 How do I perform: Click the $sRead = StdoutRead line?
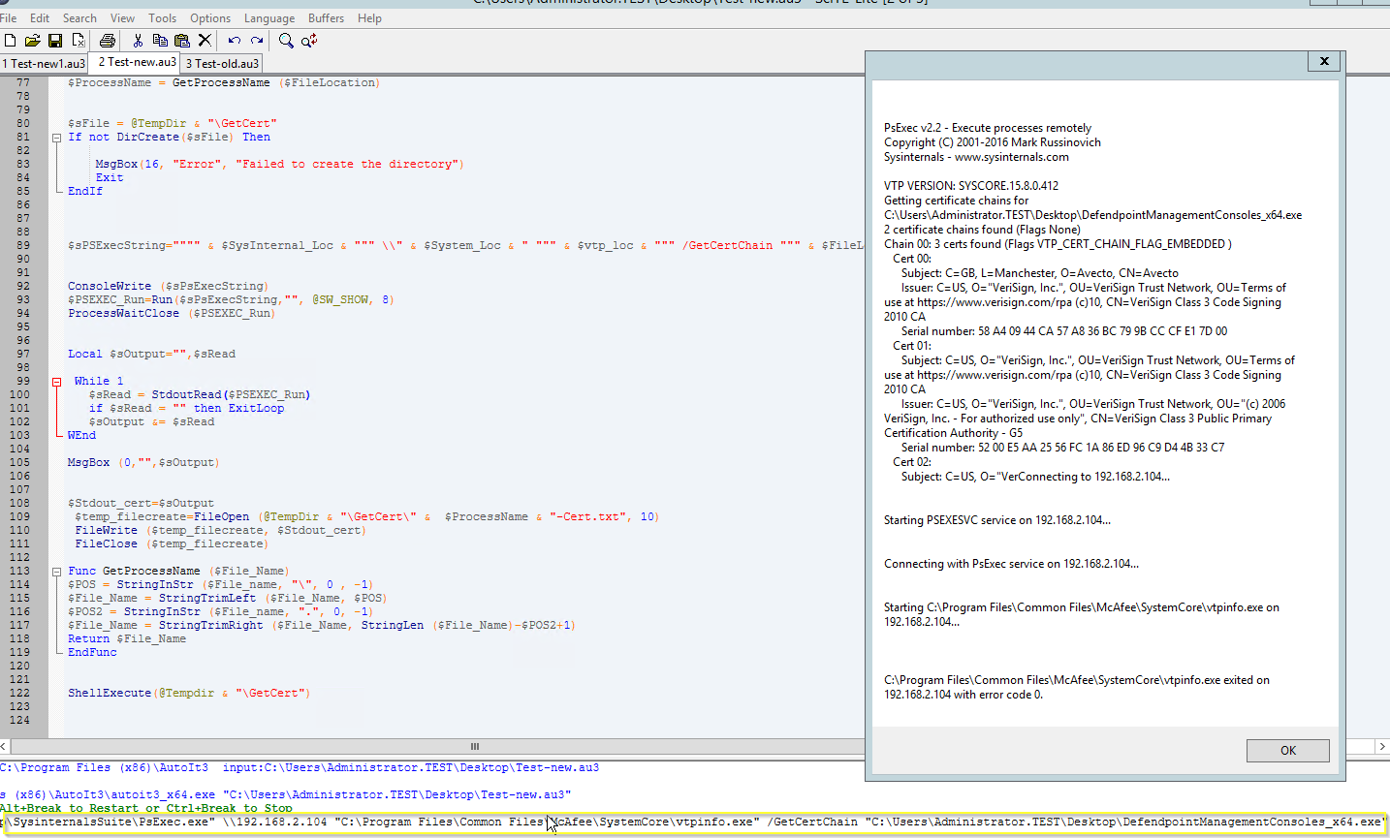tap(200, 395)
